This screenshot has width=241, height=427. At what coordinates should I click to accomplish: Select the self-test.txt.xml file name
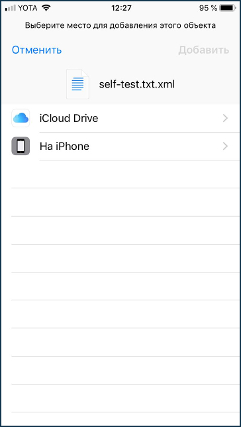[x=137, y=84]
